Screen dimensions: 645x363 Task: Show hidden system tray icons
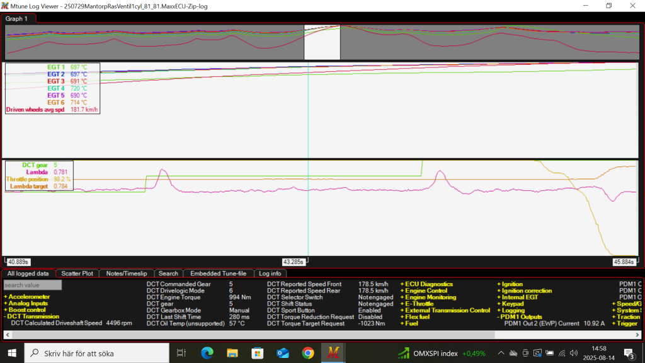(x=501, y=353)
